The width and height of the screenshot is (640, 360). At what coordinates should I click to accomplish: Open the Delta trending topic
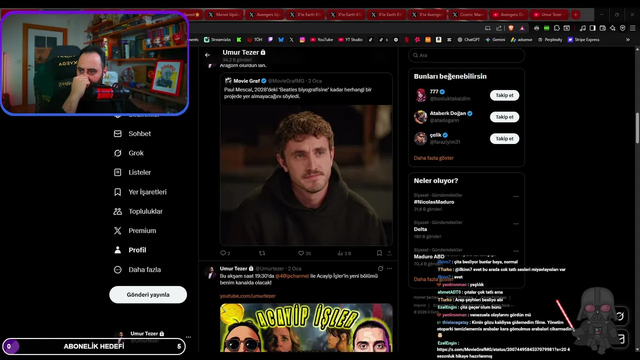pyautogui.click(x=420, y=229)
